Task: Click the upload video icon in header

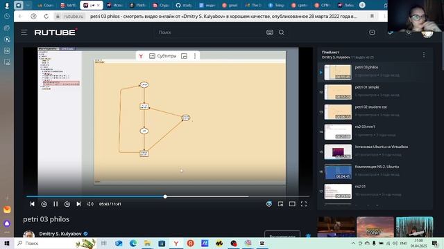Action: coord(372,33)
